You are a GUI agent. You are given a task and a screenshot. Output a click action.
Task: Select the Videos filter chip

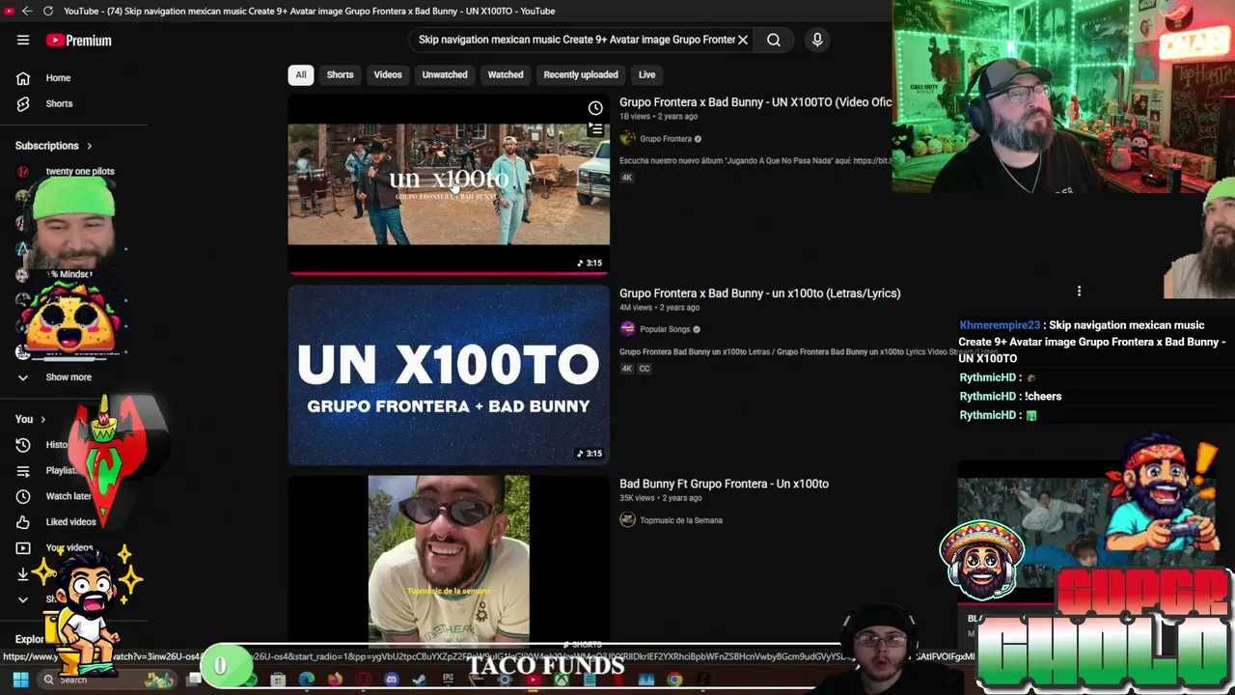(388, 74)
